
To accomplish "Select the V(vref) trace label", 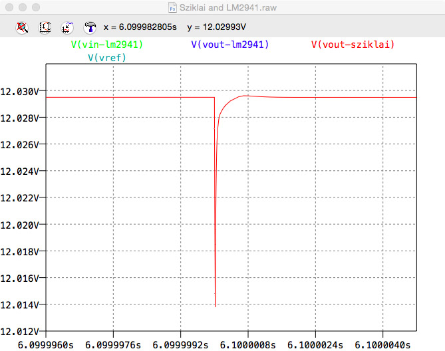I will tap(106, 58).
